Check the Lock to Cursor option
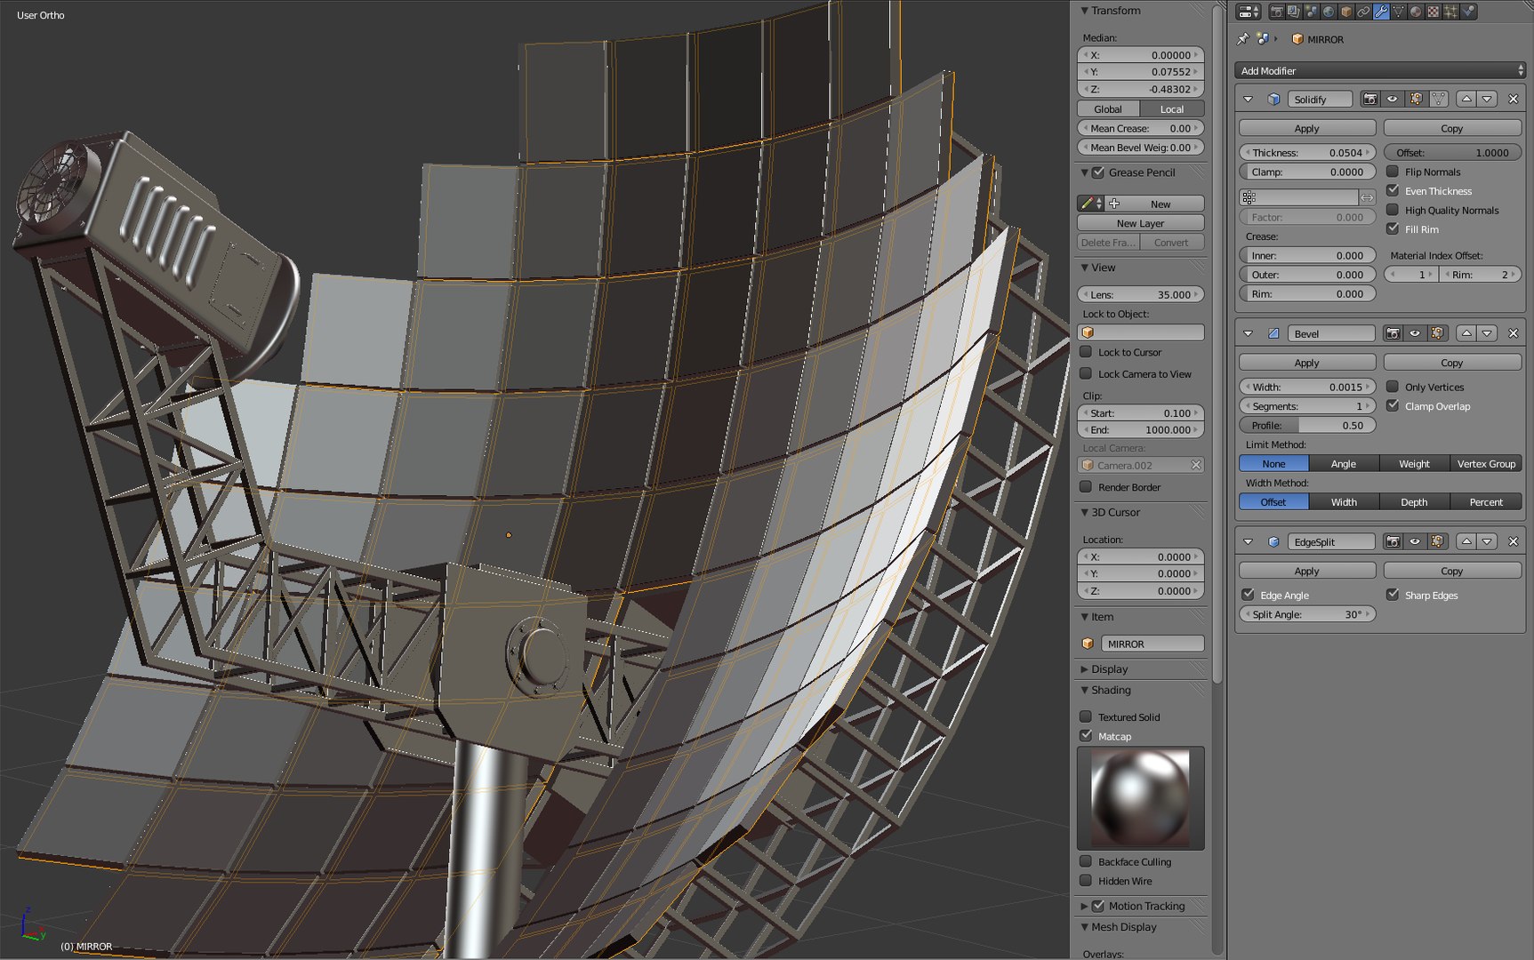 1086,352
